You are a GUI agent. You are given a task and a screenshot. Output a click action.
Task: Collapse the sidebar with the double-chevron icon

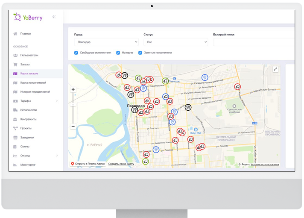tap(54, 17)
